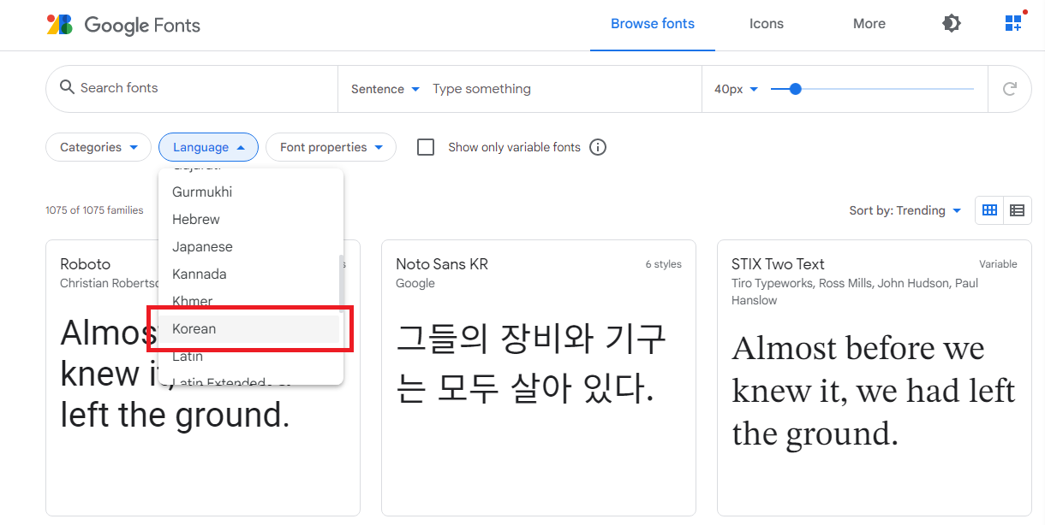Select Japanese from language list
The image size is (1045, 525).
[x=249, y=246]
